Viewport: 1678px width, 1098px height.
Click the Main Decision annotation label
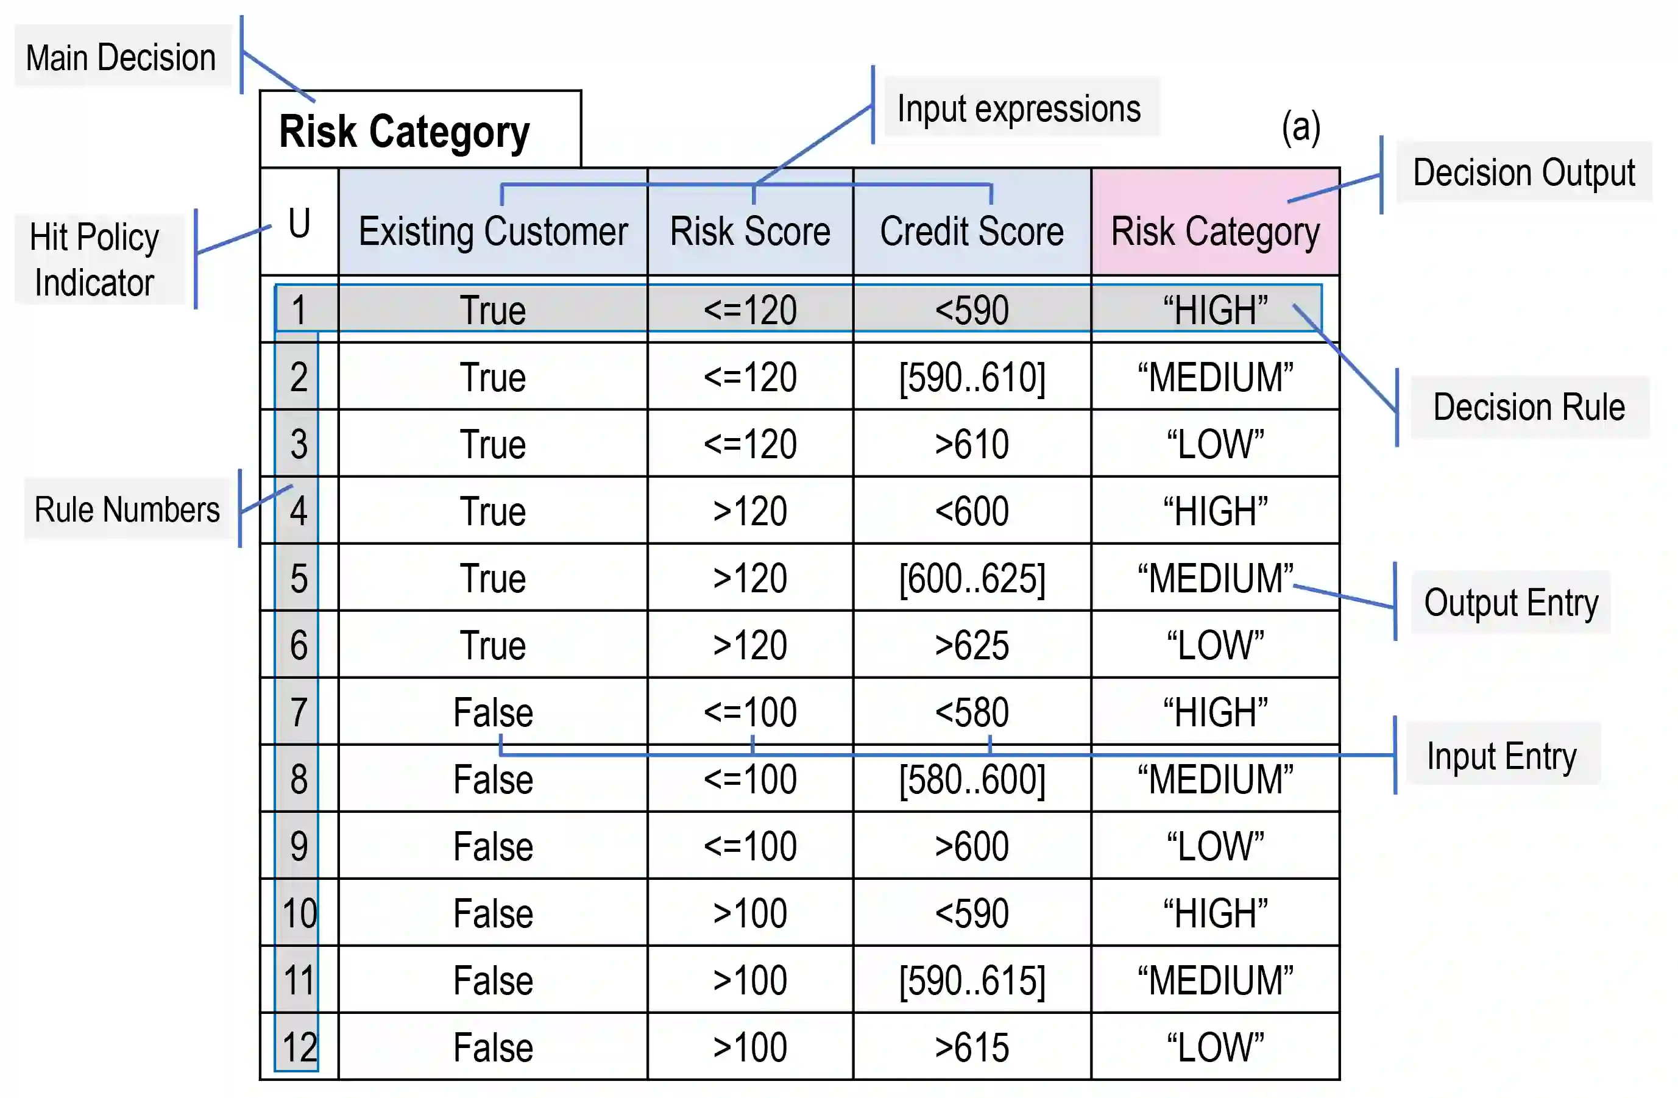[x=121, y=57]
